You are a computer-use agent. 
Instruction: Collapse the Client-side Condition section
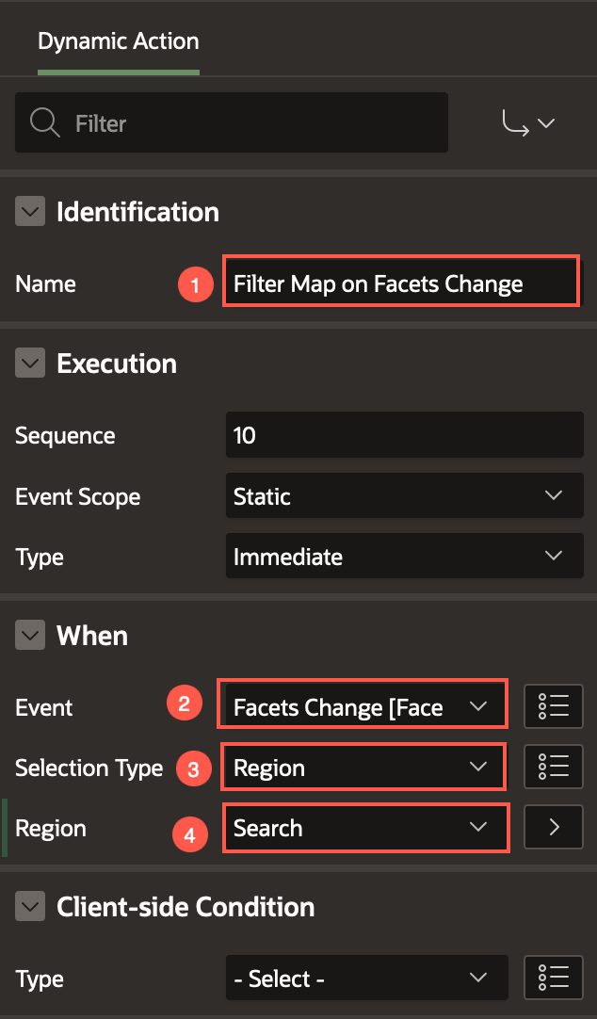(30, 906)
